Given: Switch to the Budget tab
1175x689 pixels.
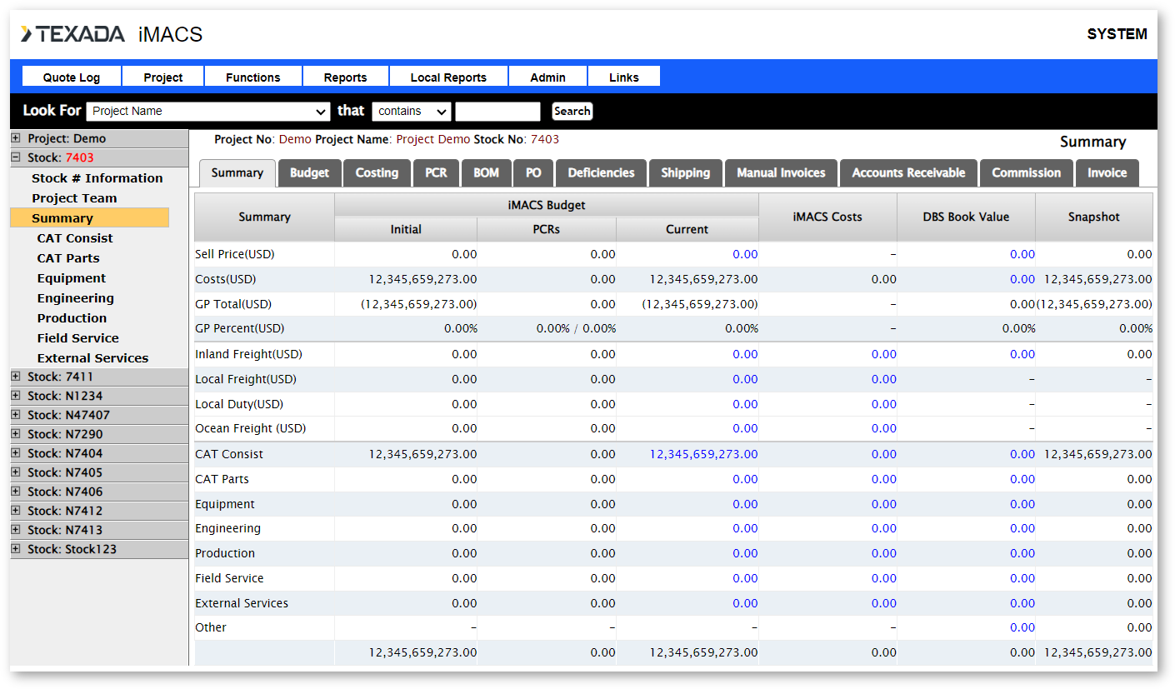Looking at the screenshot, I should [x=309, y=173].
